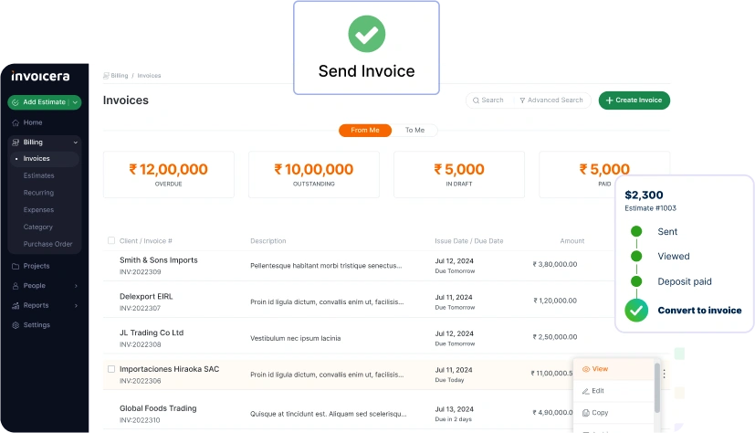Click the context menu vertical scrollbar
Screen dimensions: 755x433
pos(657,388)
